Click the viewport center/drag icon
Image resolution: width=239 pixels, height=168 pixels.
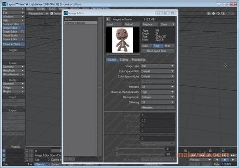pyautogui.click(x=209, y=13)
